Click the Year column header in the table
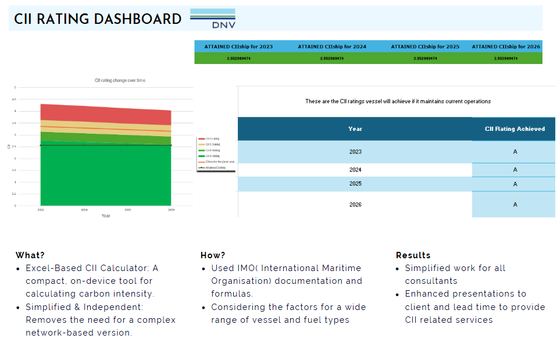The height and width of the screenshot is (342, 557). [x=355, y=129]
